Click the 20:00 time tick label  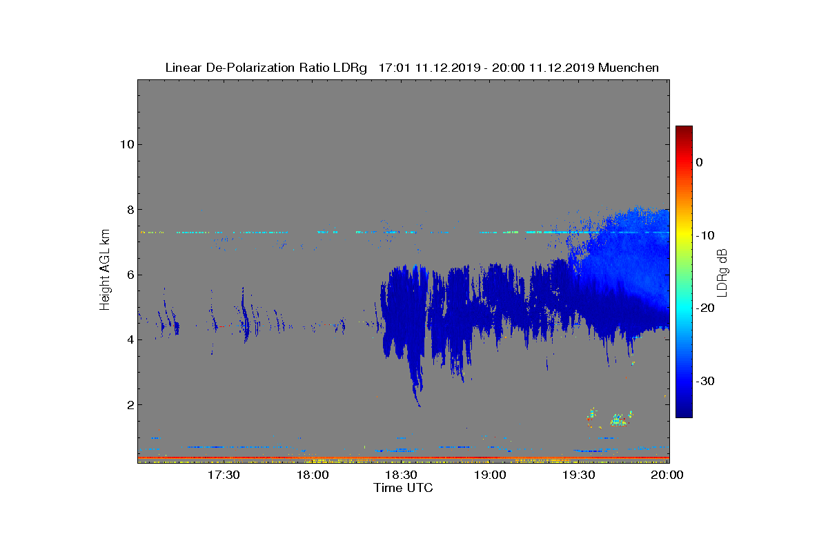(x=667, y=475)
